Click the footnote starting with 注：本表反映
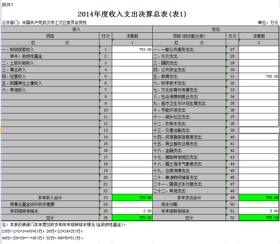Viewport: 280px width, 244px height. click(x=64, y=224)
